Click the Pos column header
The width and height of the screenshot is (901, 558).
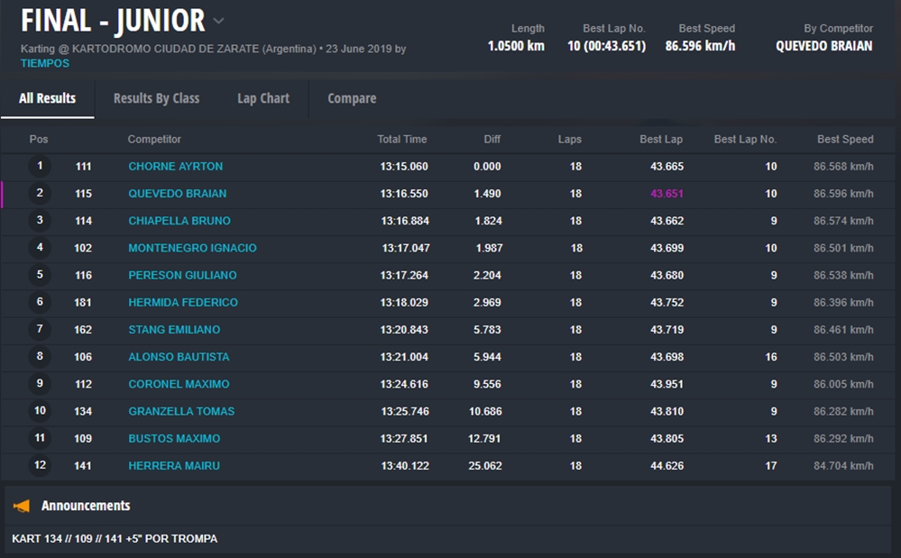point(39,139)
